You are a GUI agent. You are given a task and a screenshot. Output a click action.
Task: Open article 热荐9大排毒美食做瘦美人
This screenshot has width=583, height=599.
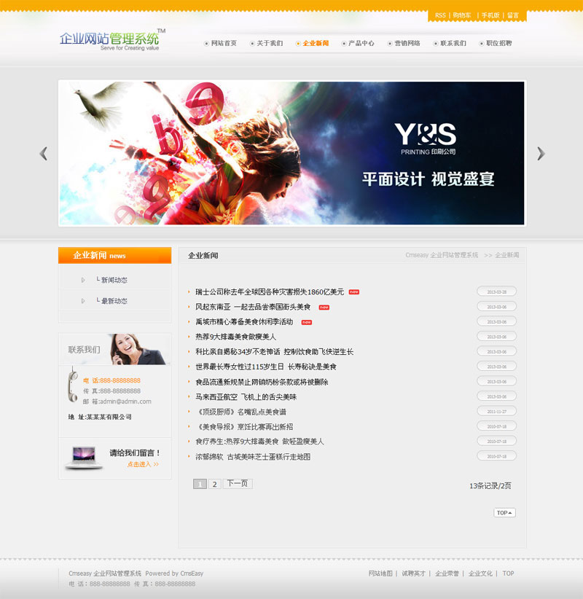(235, 337)
